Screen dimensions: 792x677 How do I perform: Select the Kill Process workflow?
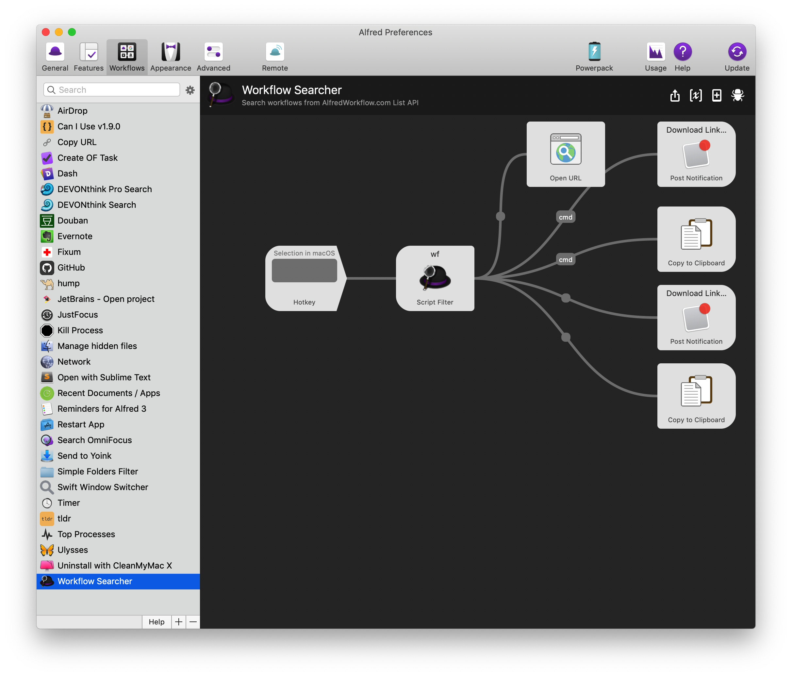[118, 330]
